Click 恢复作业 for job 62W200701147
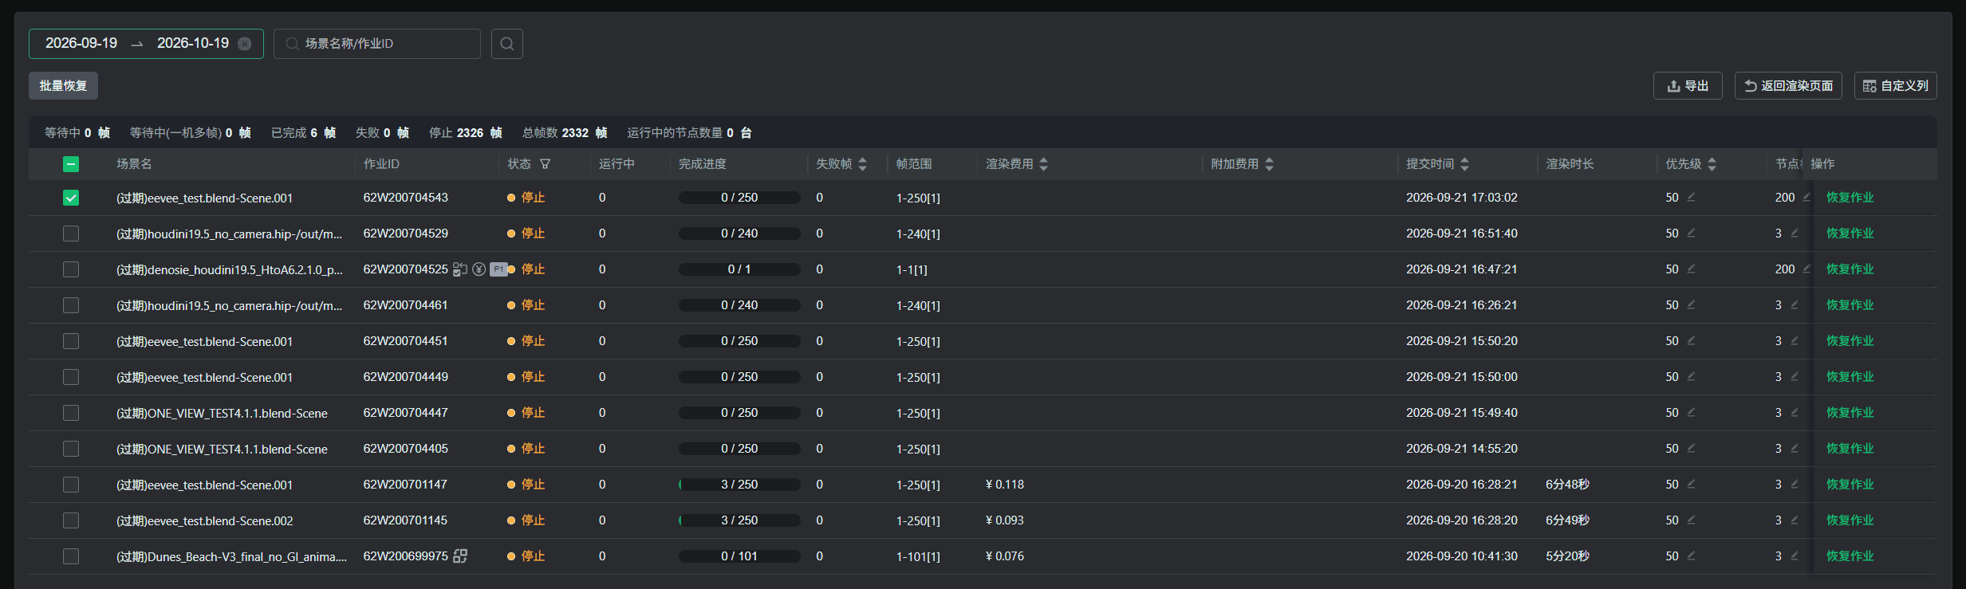Image resolution: width=1966 pixels, height=589 pixels. tap(1850, 485)
